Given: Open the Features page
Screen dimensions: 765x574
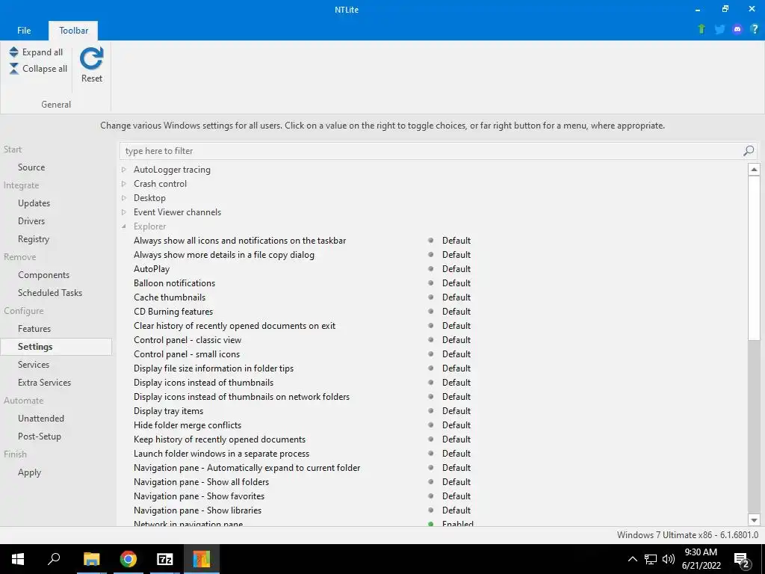Looking at the screenshot, I should [x=34, y=329].
